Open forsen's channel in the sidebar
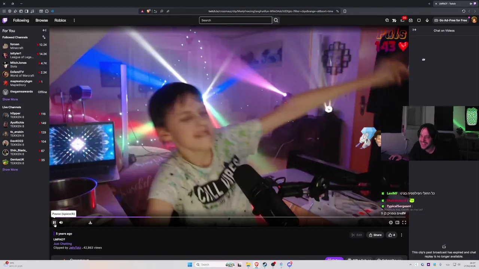This screenshot has width=479, height=269. coord(24,46)
